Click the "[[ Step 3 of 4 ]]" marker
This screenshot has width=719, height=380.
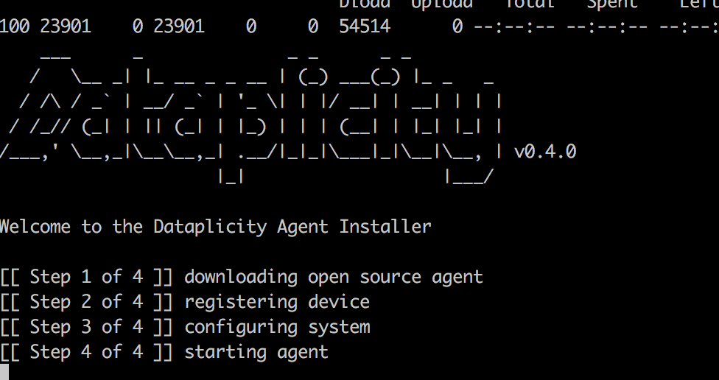tap(86, 327)
